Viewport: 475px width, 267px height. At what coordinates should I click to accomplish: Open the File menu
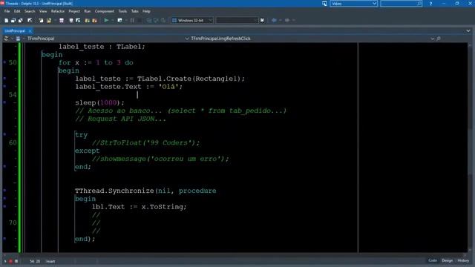(7, 11)
